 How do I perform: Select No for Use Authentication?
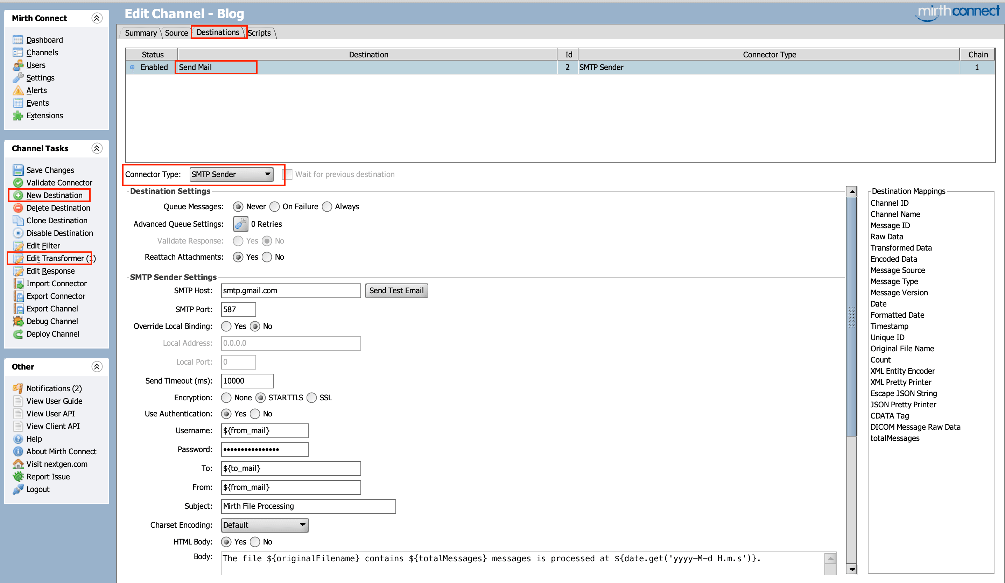point(255,414)
